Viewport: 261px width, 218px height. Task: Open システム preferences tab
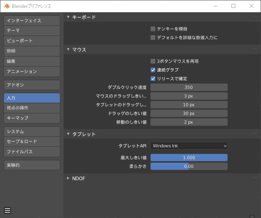(32, 132)
